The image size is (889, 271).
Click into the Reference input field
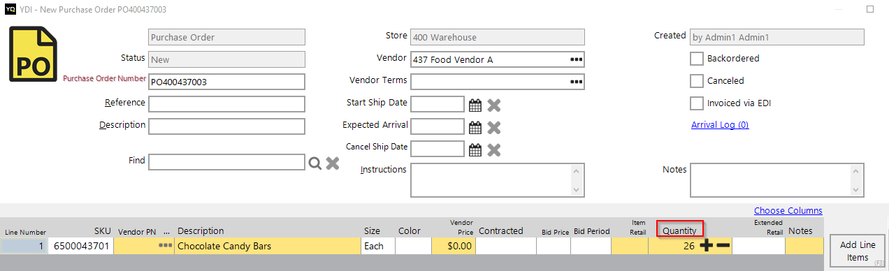[227, 104]
